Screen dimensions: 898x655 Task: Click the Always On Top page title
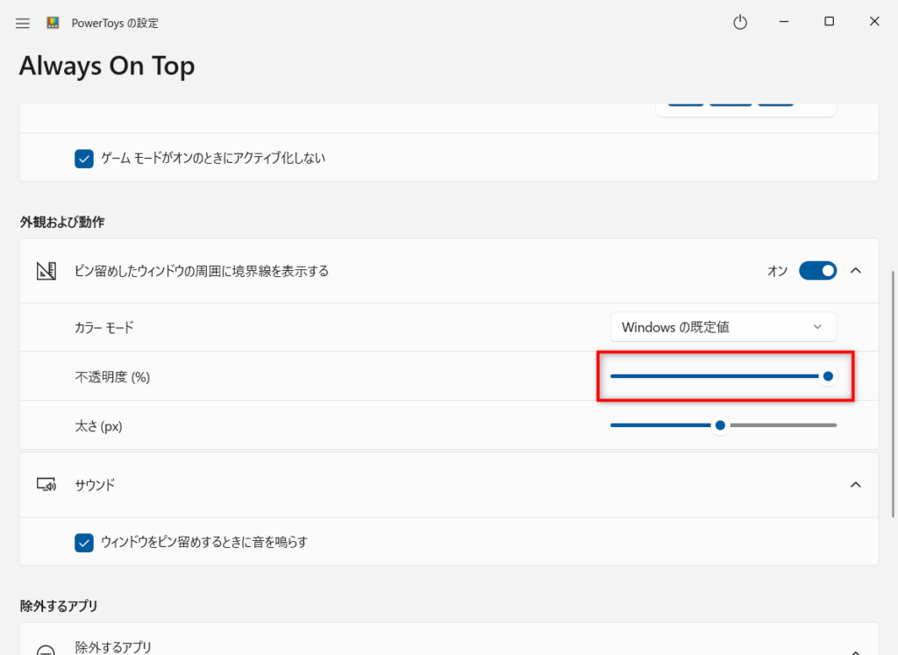107,66
